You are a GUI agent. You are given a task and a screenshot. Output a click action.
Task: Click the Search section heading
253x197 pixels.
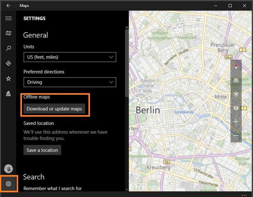pos(34,177)
